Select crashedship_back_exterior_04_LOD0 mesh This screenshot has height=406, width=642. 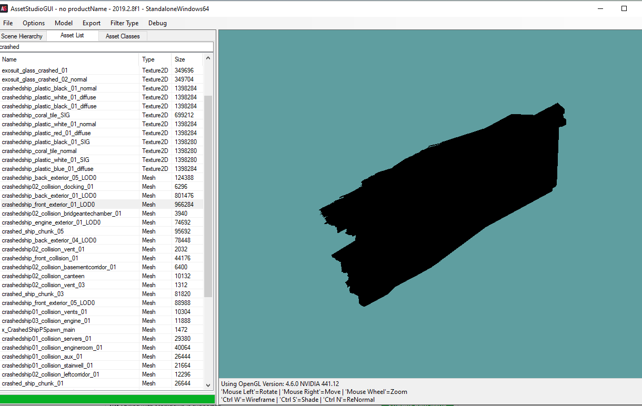click(102, 240)
